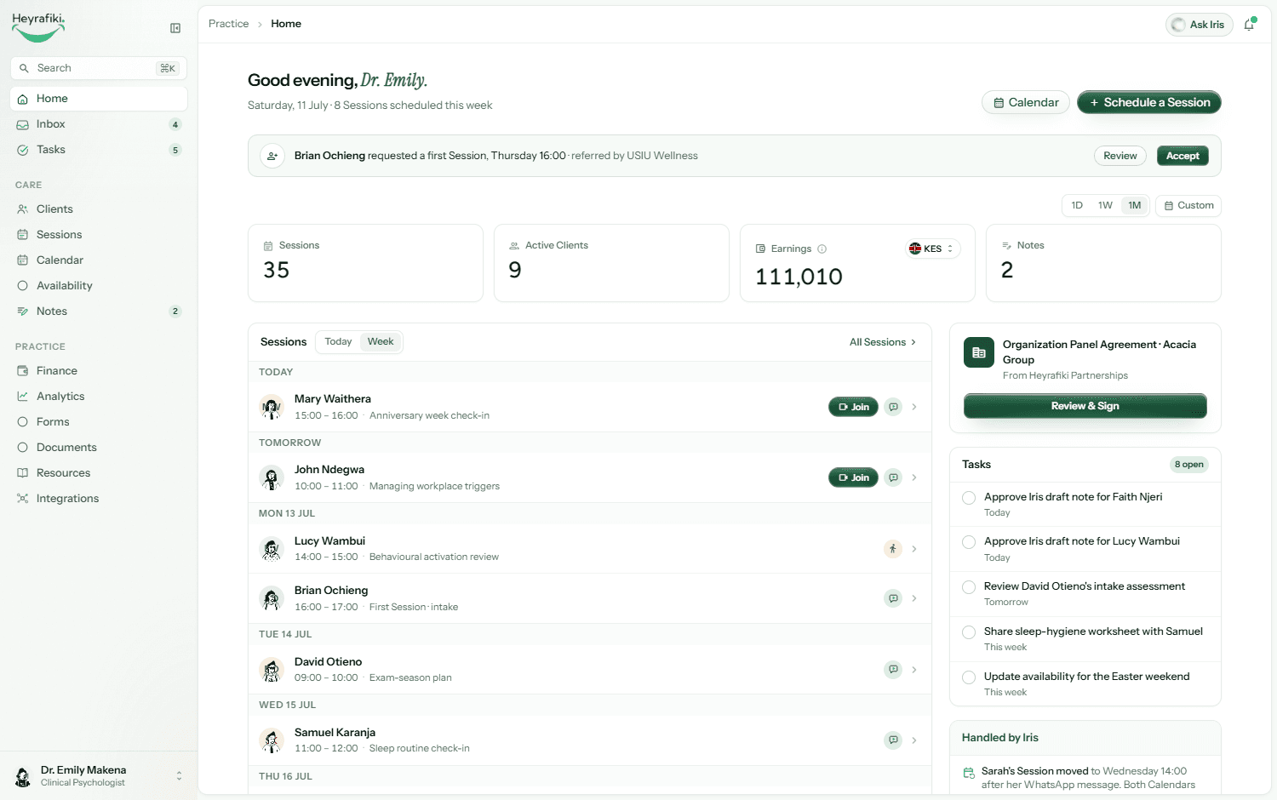
Task: Open the Sessions stat card showing 35
Action: (x=365, y=263)
